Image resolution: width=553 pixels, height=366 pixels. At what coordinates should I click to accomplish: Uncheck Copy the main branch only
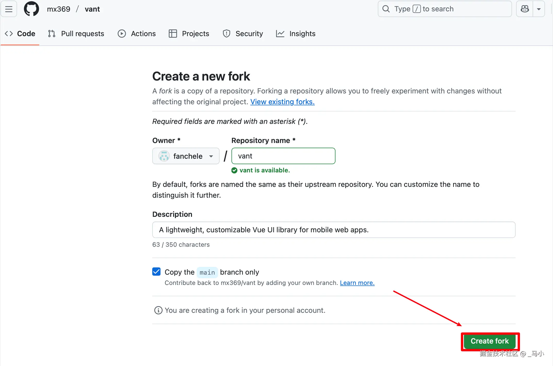pyautogui.click(x=156, y=272)
